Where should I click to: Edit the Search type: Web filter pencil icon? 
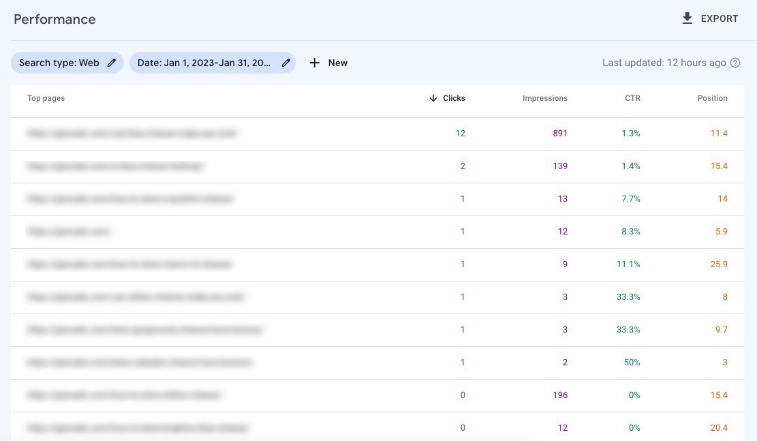click(x=112, y=63)
